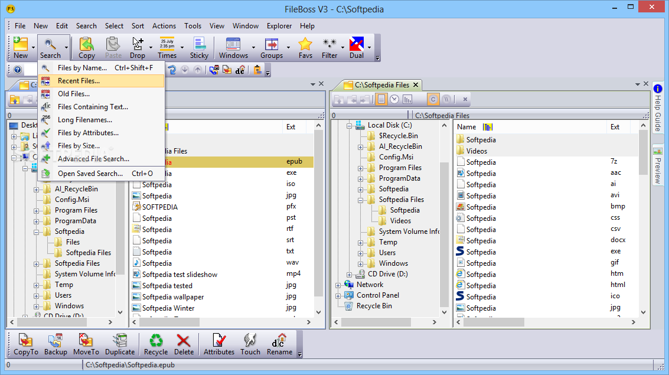Click the blue refresh arrow icon in second toolbar
The height and width of the screenshot is (375, 669).
pyautogui.click(x=171, y=70)
